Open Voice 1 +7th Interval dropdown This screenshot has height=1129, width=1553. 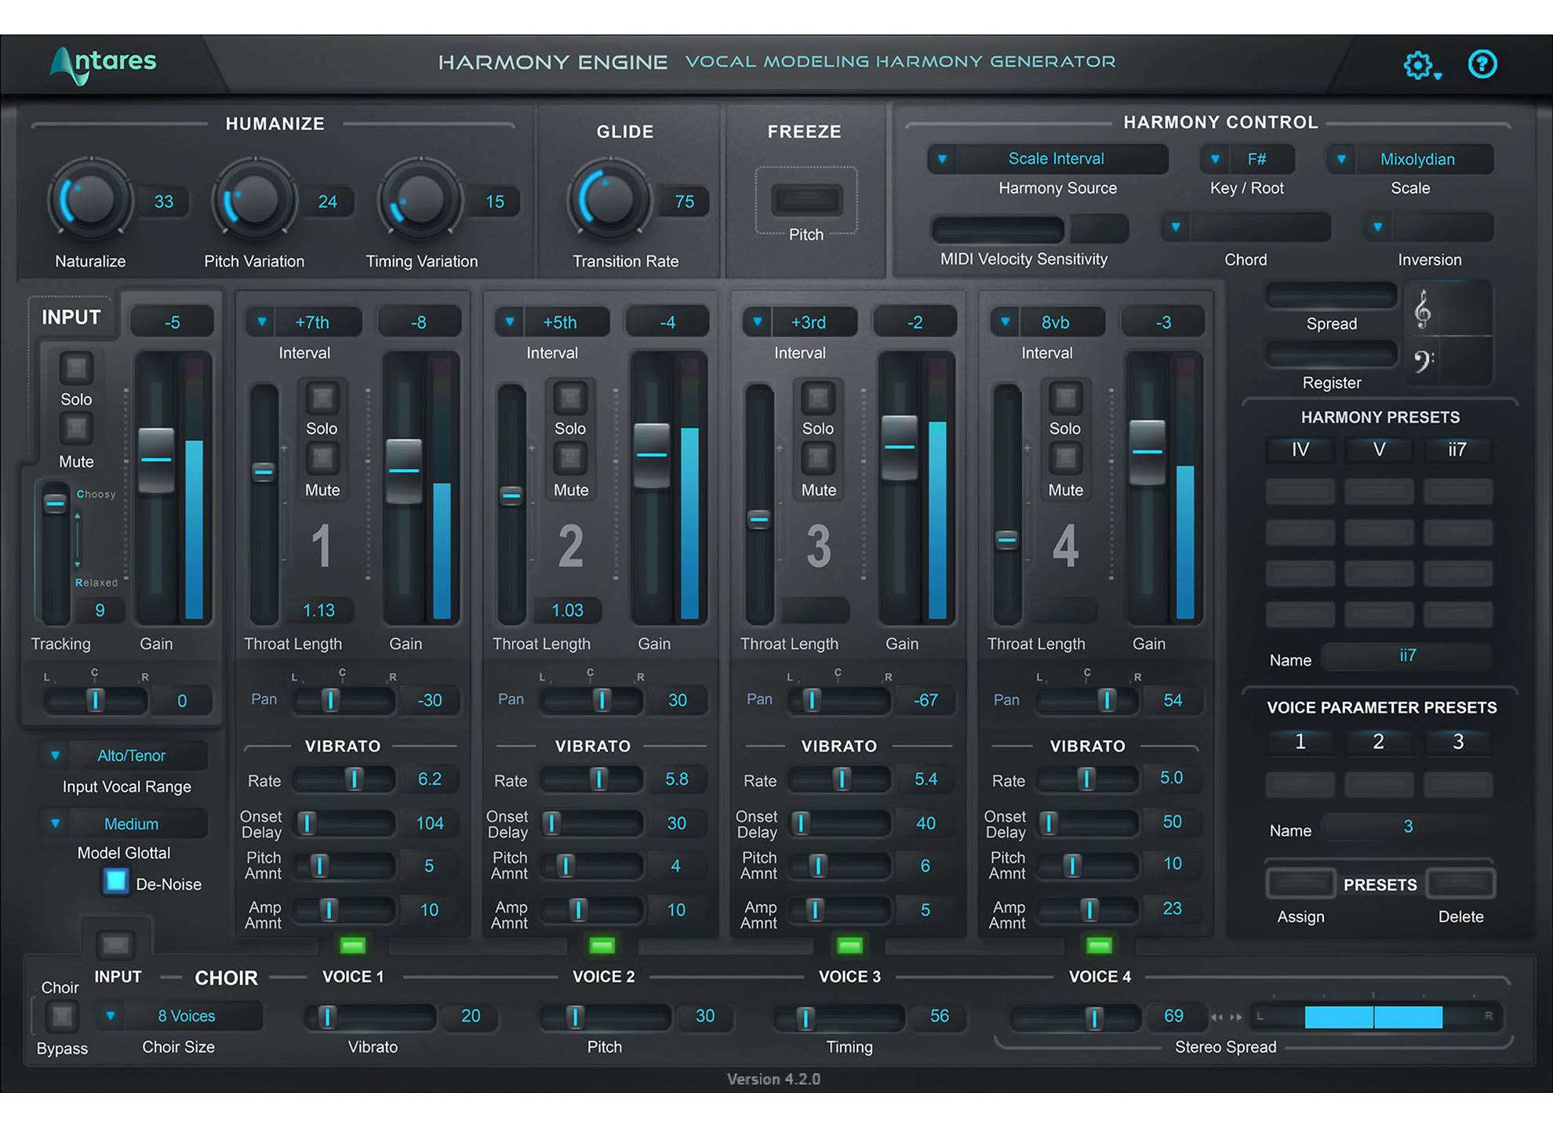coord(304,322)
